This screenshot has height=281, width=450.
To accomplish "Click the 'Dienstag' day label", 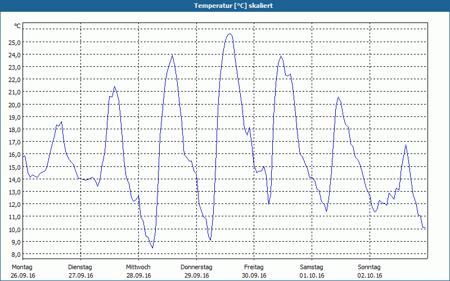I will click(80, 268).
